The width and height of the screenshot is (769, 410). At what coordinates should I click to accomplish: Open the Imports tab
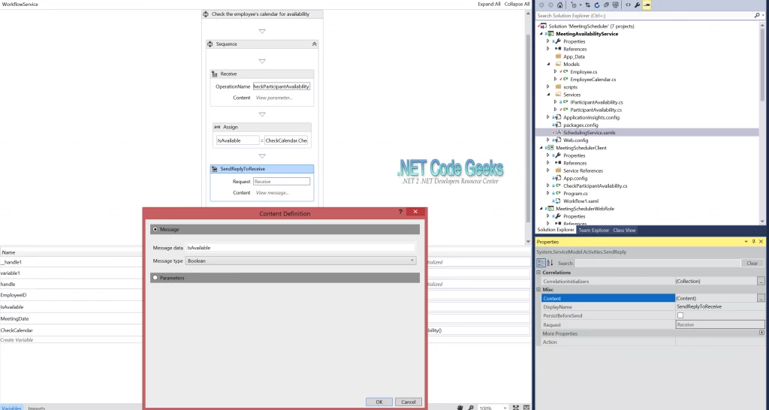pos(36,408)
